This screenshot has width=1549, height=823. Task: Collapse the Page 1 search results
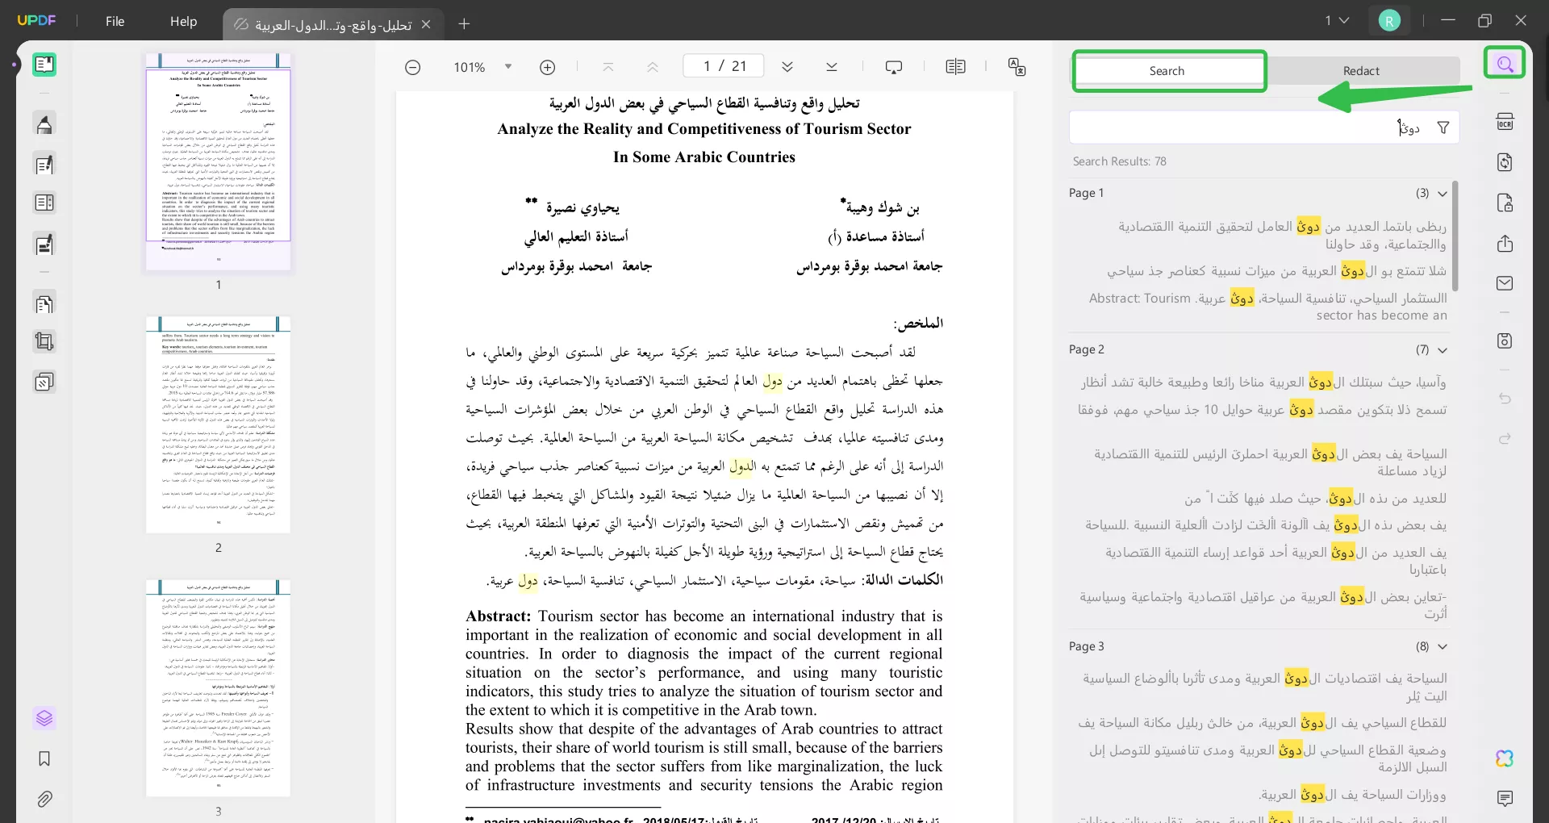click(1443, 193)
